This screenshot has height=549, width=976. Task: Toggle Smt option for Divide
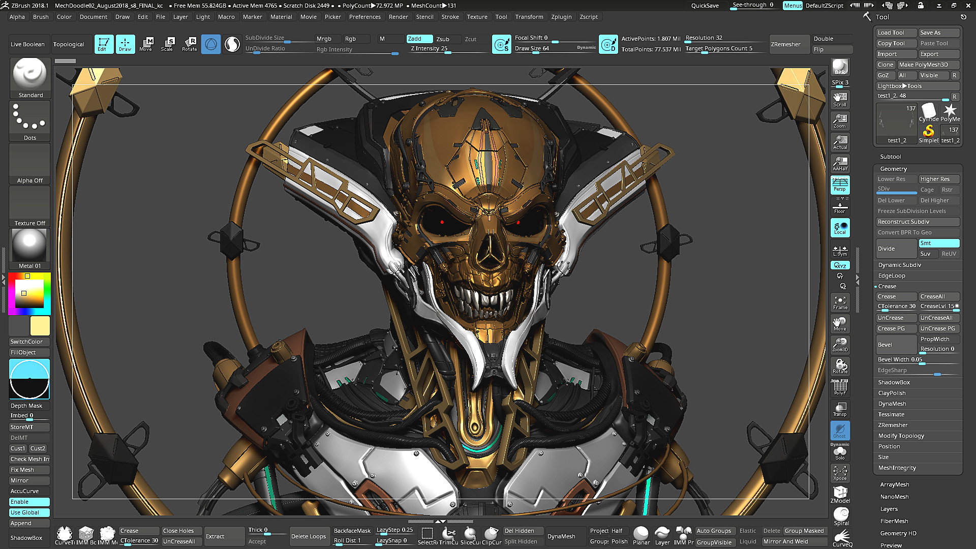click(939, 243)
